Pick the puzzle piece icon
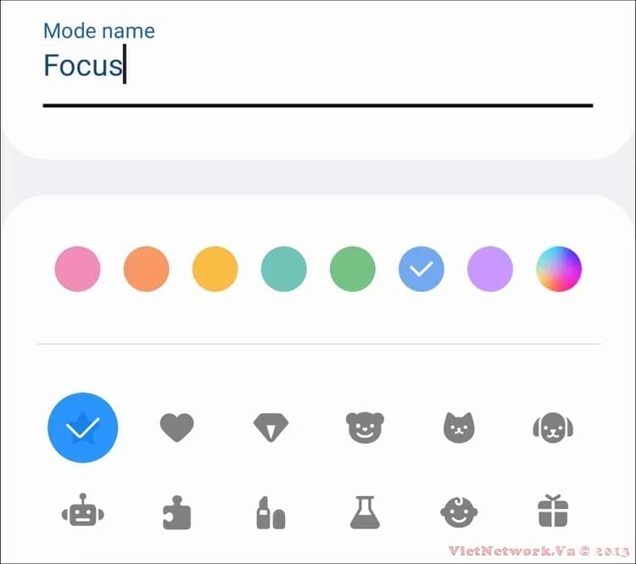Screen dimensions: 636x564 tap(176, 512)
